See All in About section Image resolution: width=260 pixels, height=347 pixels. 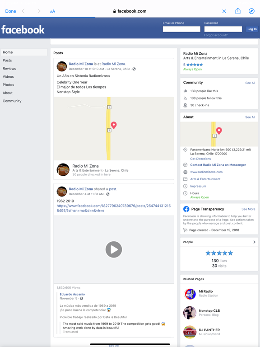click(250, 117)
